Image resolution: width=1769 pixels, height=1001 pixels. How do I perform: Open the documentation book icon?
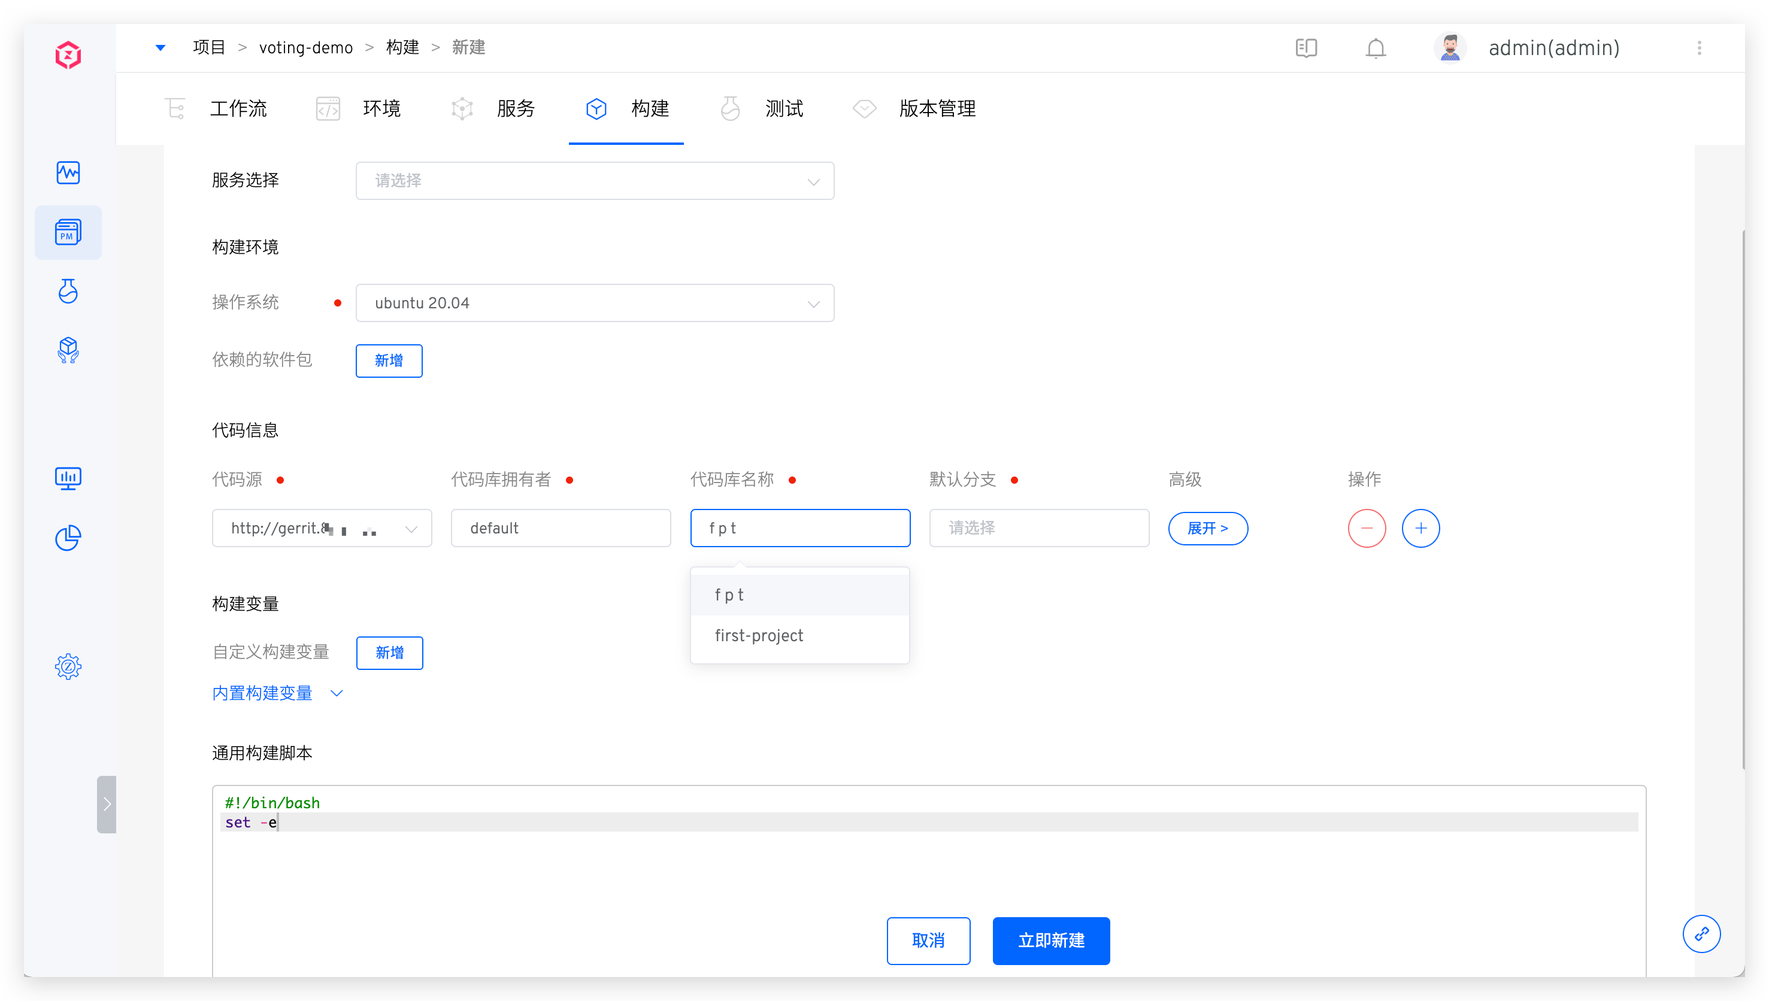[1305, 48]
